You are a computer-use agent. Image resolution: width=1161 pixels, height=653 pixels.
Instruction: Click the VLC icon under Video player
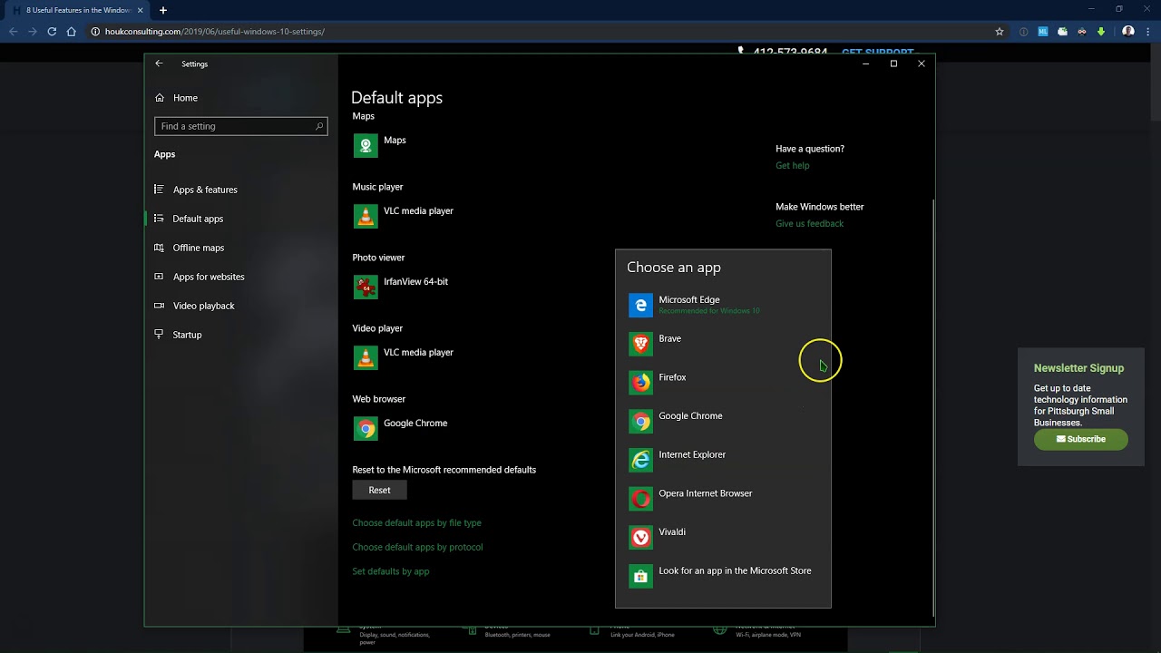click(366, 358)
